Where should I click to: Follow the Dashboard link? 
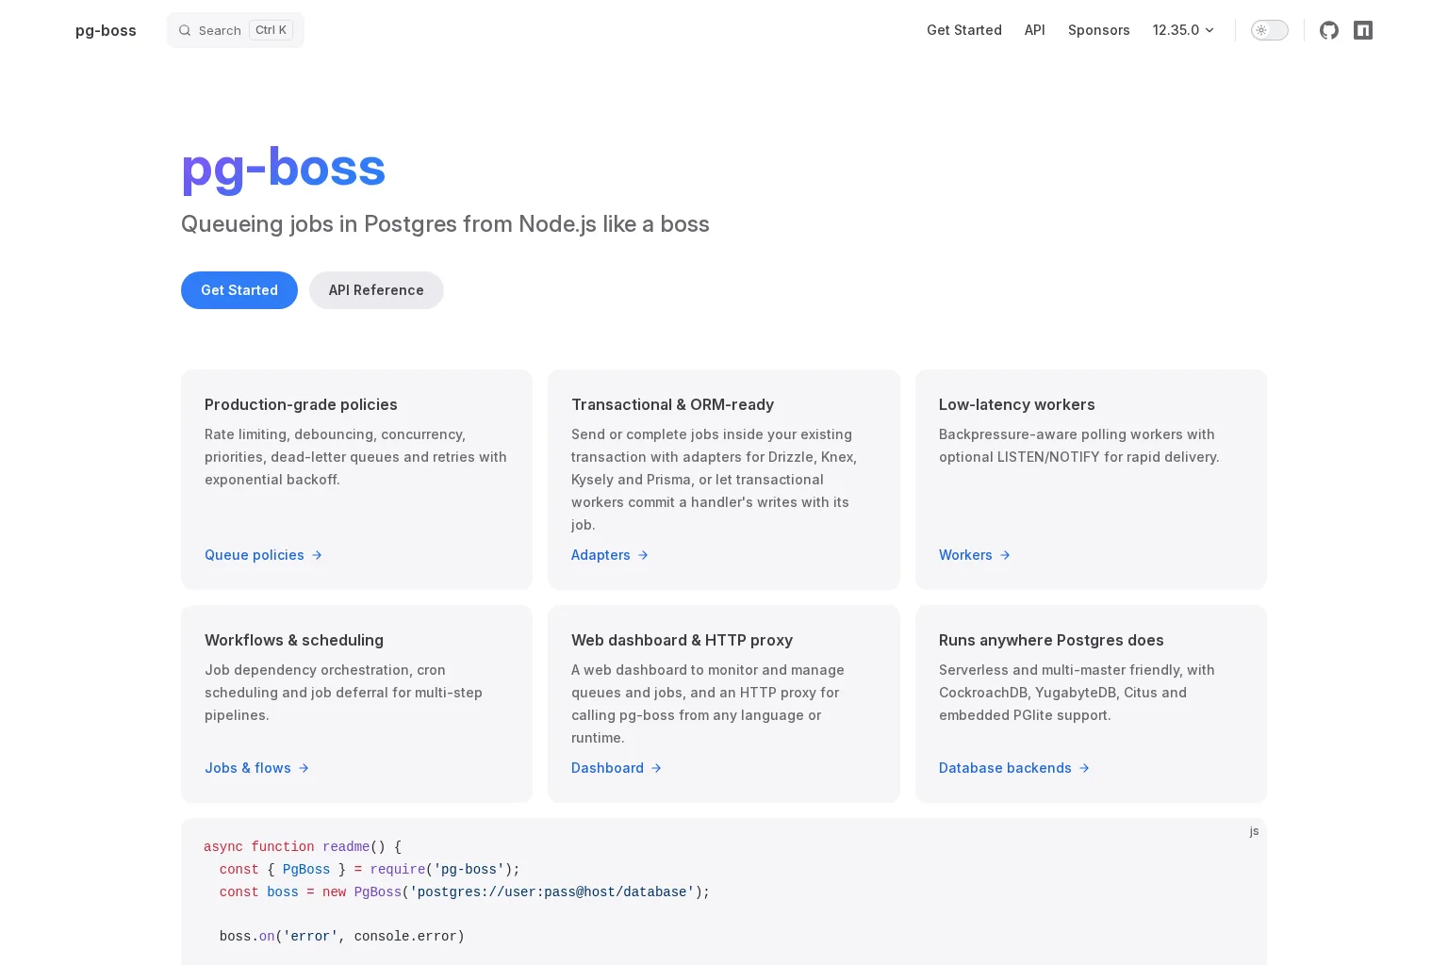pos(617,768)
